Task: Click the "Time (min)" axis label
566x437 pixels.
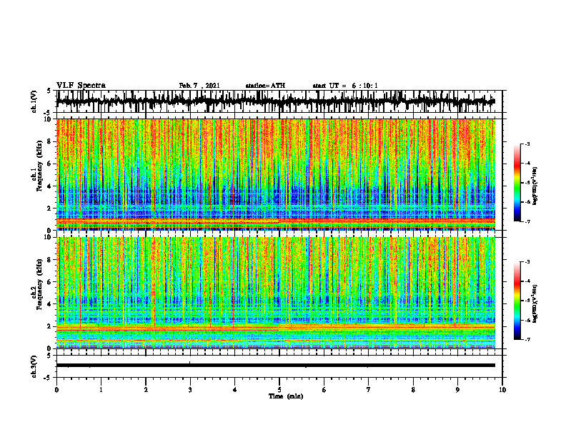Action: point(286,396)
